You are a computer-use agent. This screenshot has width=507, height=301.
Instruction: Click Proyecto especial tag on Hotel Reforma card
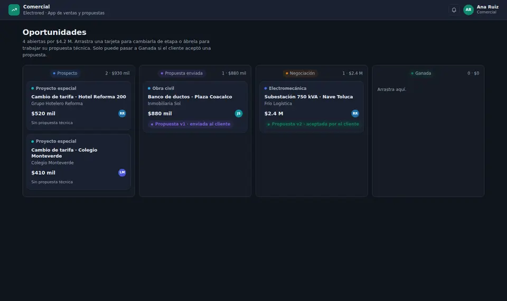[x=54, y=88]
